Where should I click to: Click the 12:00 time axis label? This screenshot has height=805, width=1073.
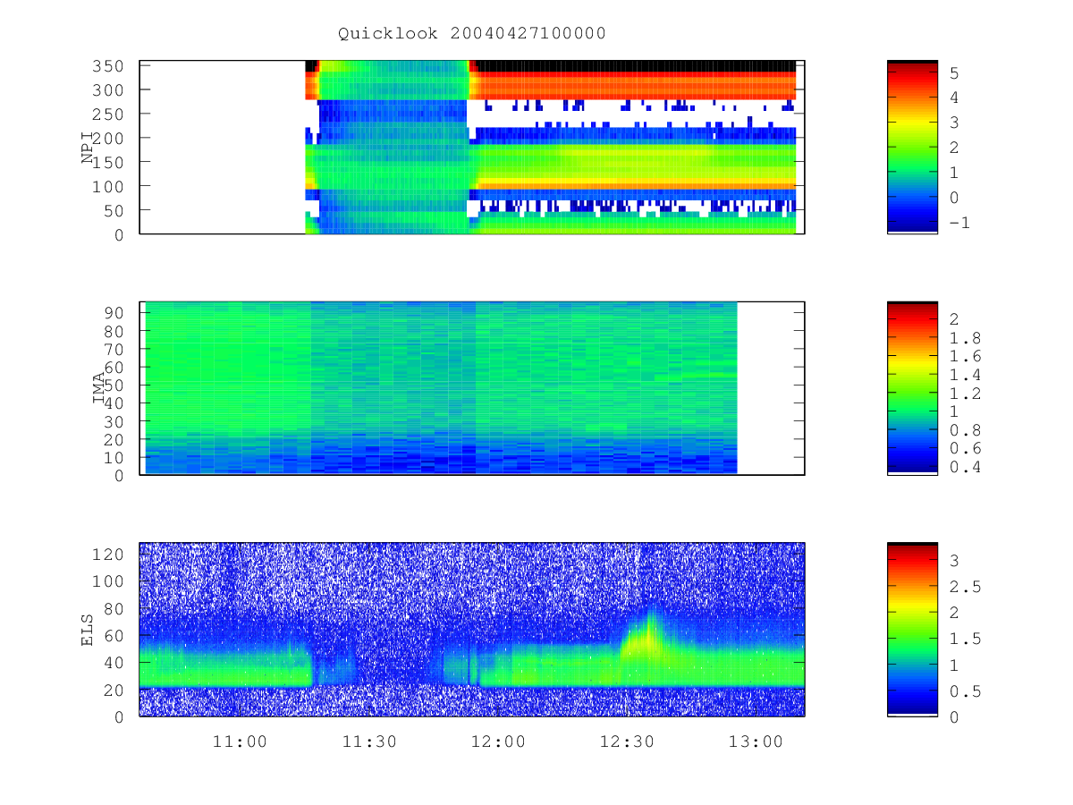(x=498, y=741)
